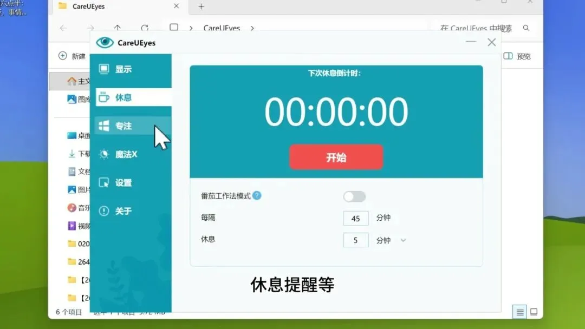Go forward in the File Explorer window
Viewport: 585px width, 329px height.
click(90, 28)
